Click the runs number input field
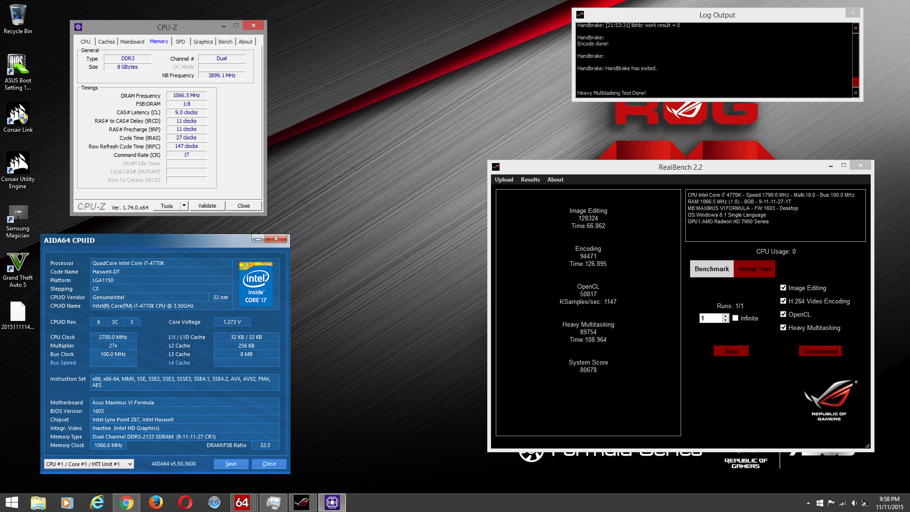This screenshot has height=512, width=910. click(x=711, y=318)
